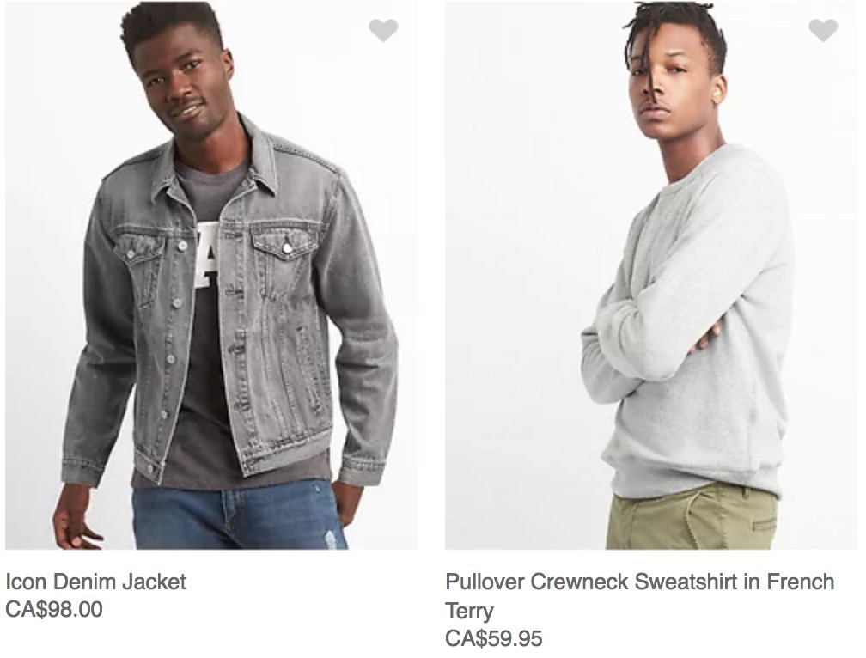Toggle the wishlist heart on sweatshirt image
The height and width of the screenshot is (658, 866).
point(823,30)
